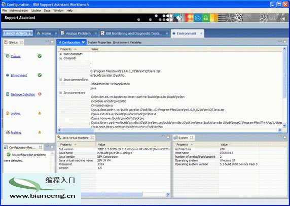Open the Classes link
290x206 pixels.
point(16,56)
